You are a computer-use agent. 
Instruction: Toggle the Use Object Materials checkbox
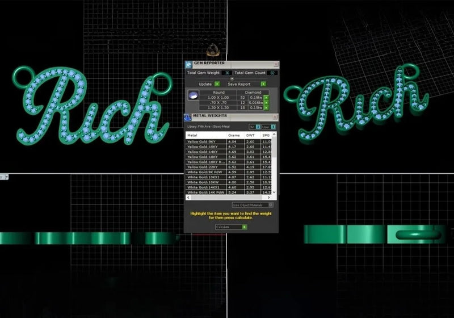(271, 204)
